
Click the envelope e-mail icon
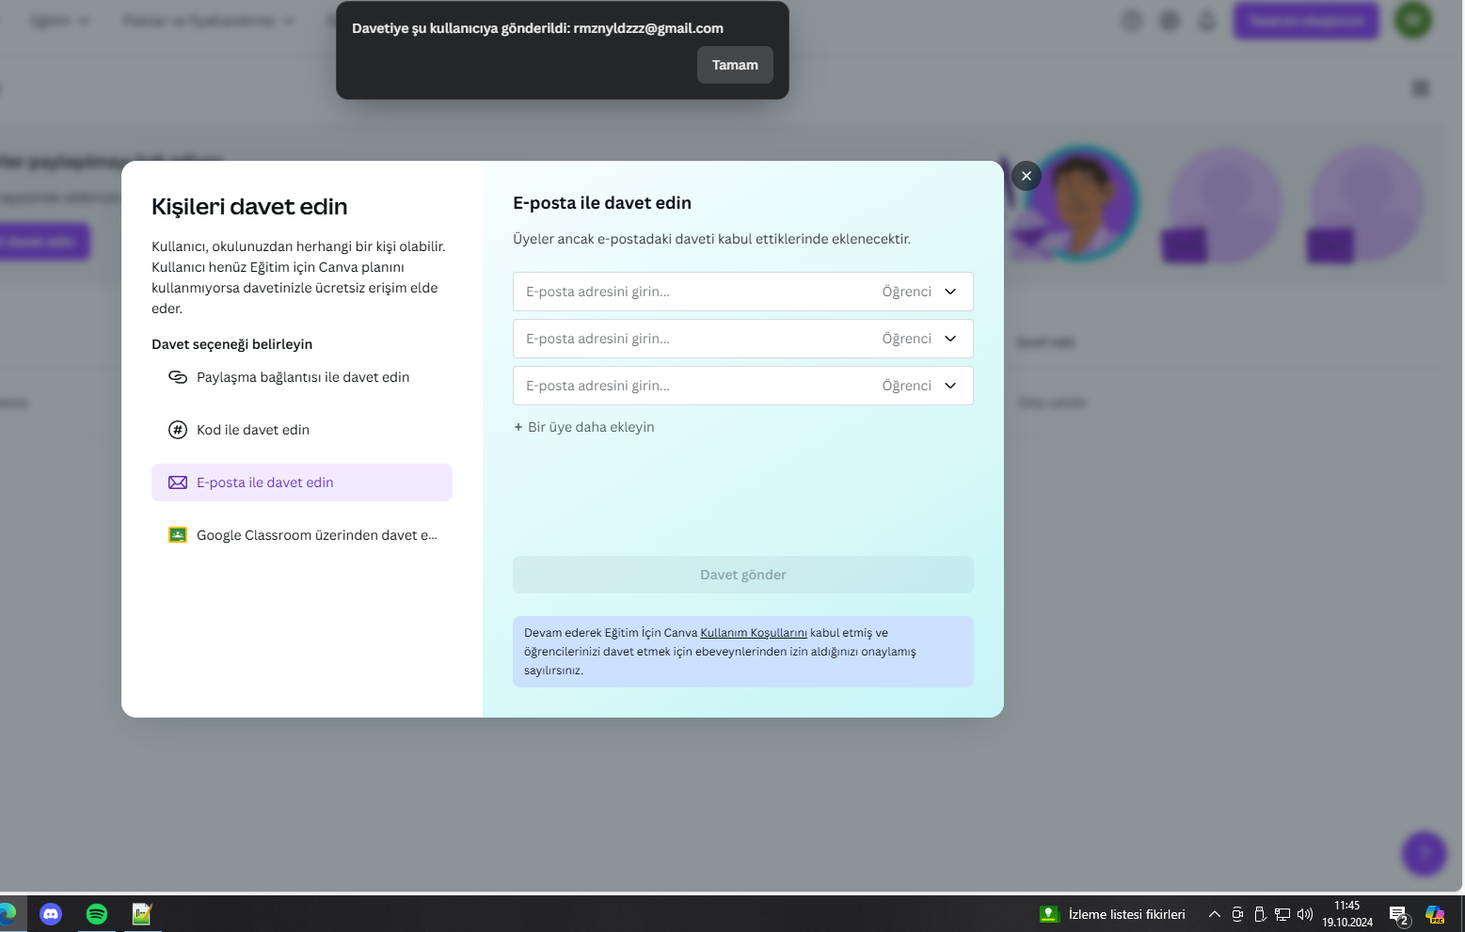[x=178, y=482]
